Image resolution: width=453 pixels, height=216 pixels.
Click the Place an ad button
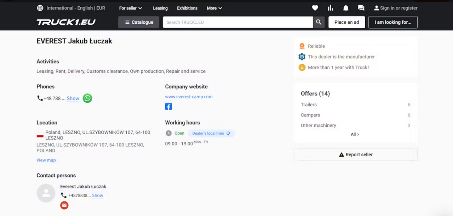347,22
